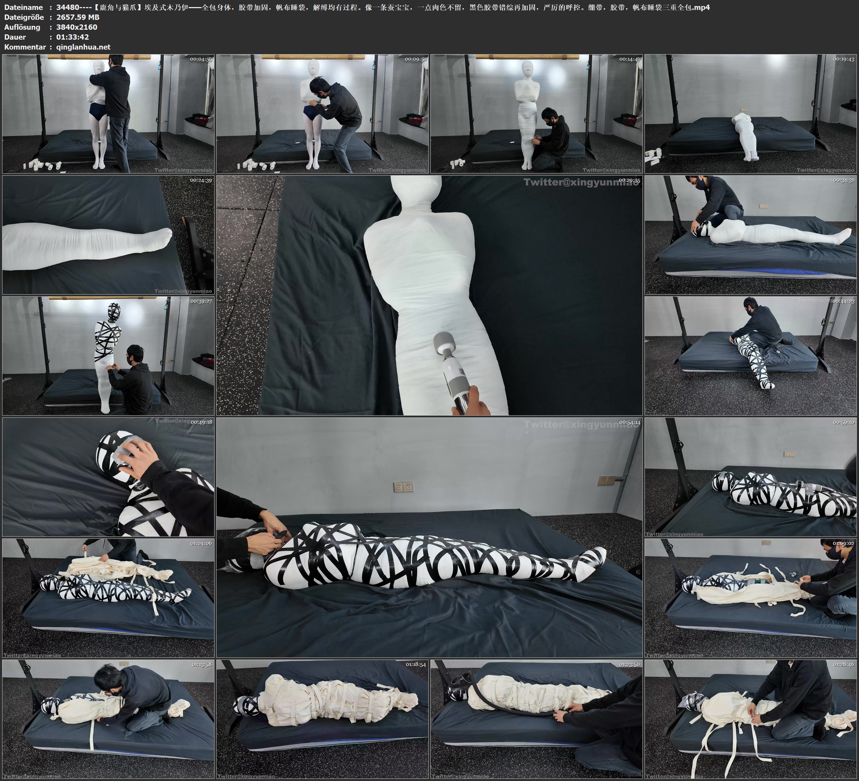The image size is (859, 781).
Task: Click the 01:18:54 thumbnail
Action: tap(322, 719)
